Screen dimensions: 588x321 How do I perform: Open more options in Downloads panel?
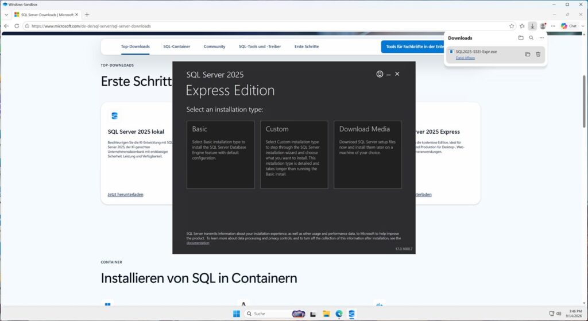point(541,38)
